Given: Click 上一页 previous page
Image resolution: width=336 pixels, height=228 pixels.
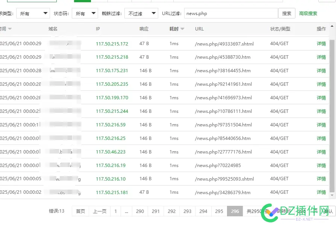Looking at the screenshot, I should coord(99,211).
